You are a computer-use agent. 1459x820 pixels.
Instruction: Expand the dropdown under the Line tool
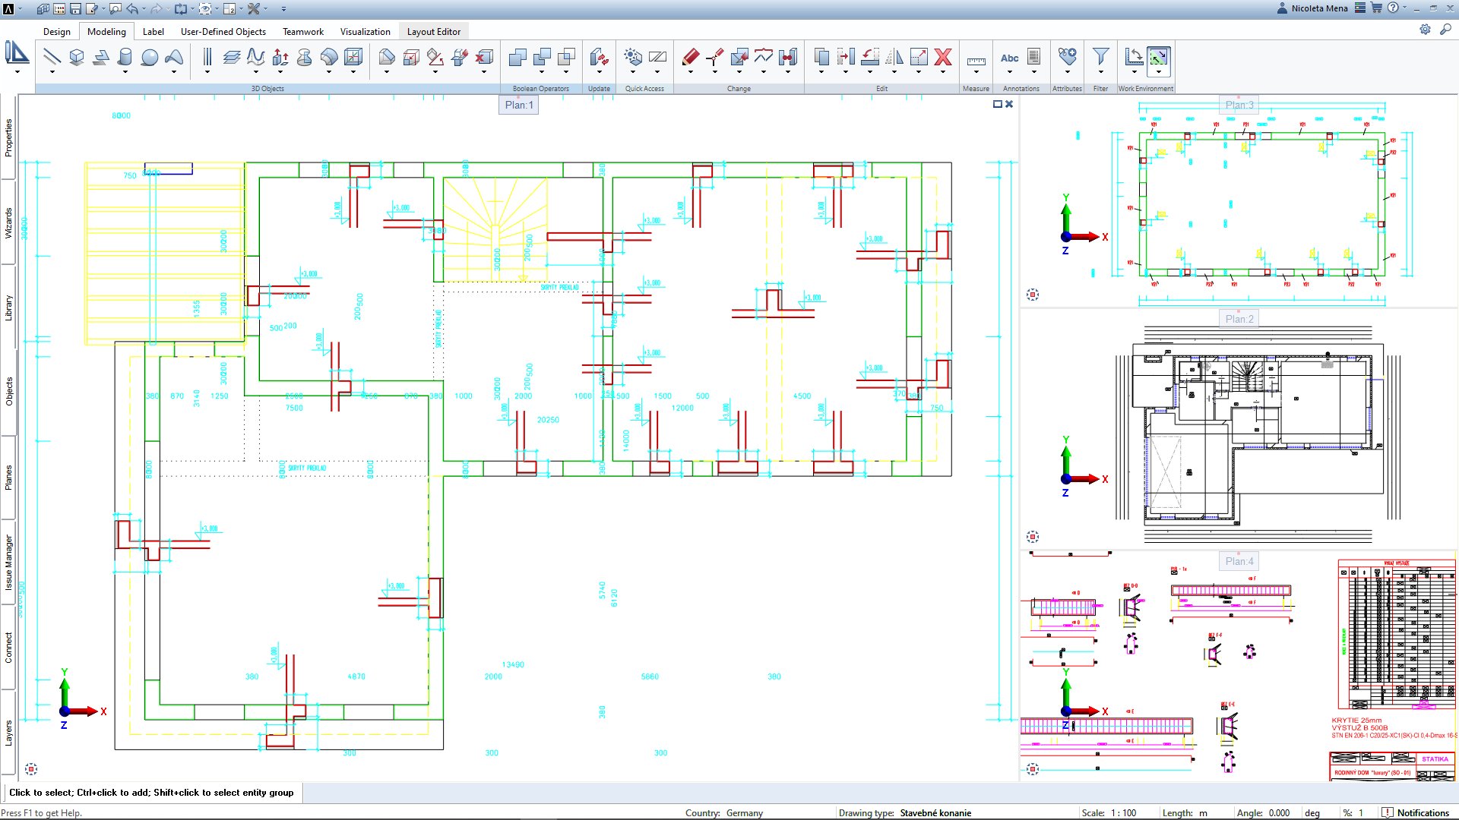[52, 73]
